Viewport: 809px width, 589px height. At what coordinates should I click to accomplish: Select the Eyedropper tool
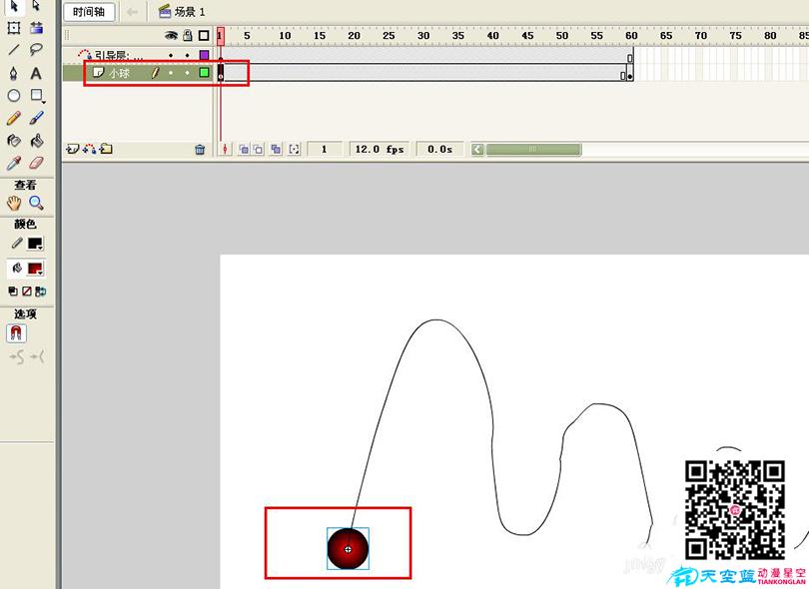pos(14,163)
